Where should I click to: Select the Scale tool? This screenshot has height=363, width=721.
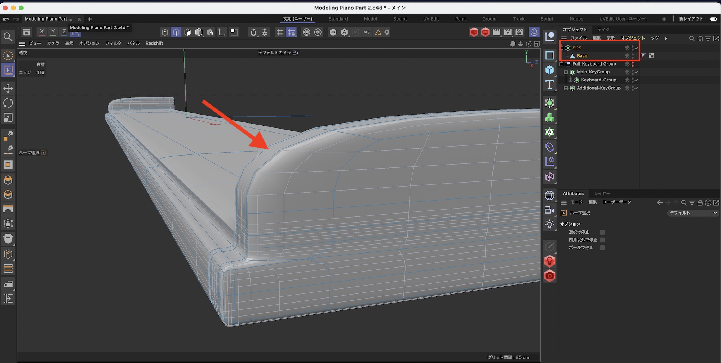point(8,118)
